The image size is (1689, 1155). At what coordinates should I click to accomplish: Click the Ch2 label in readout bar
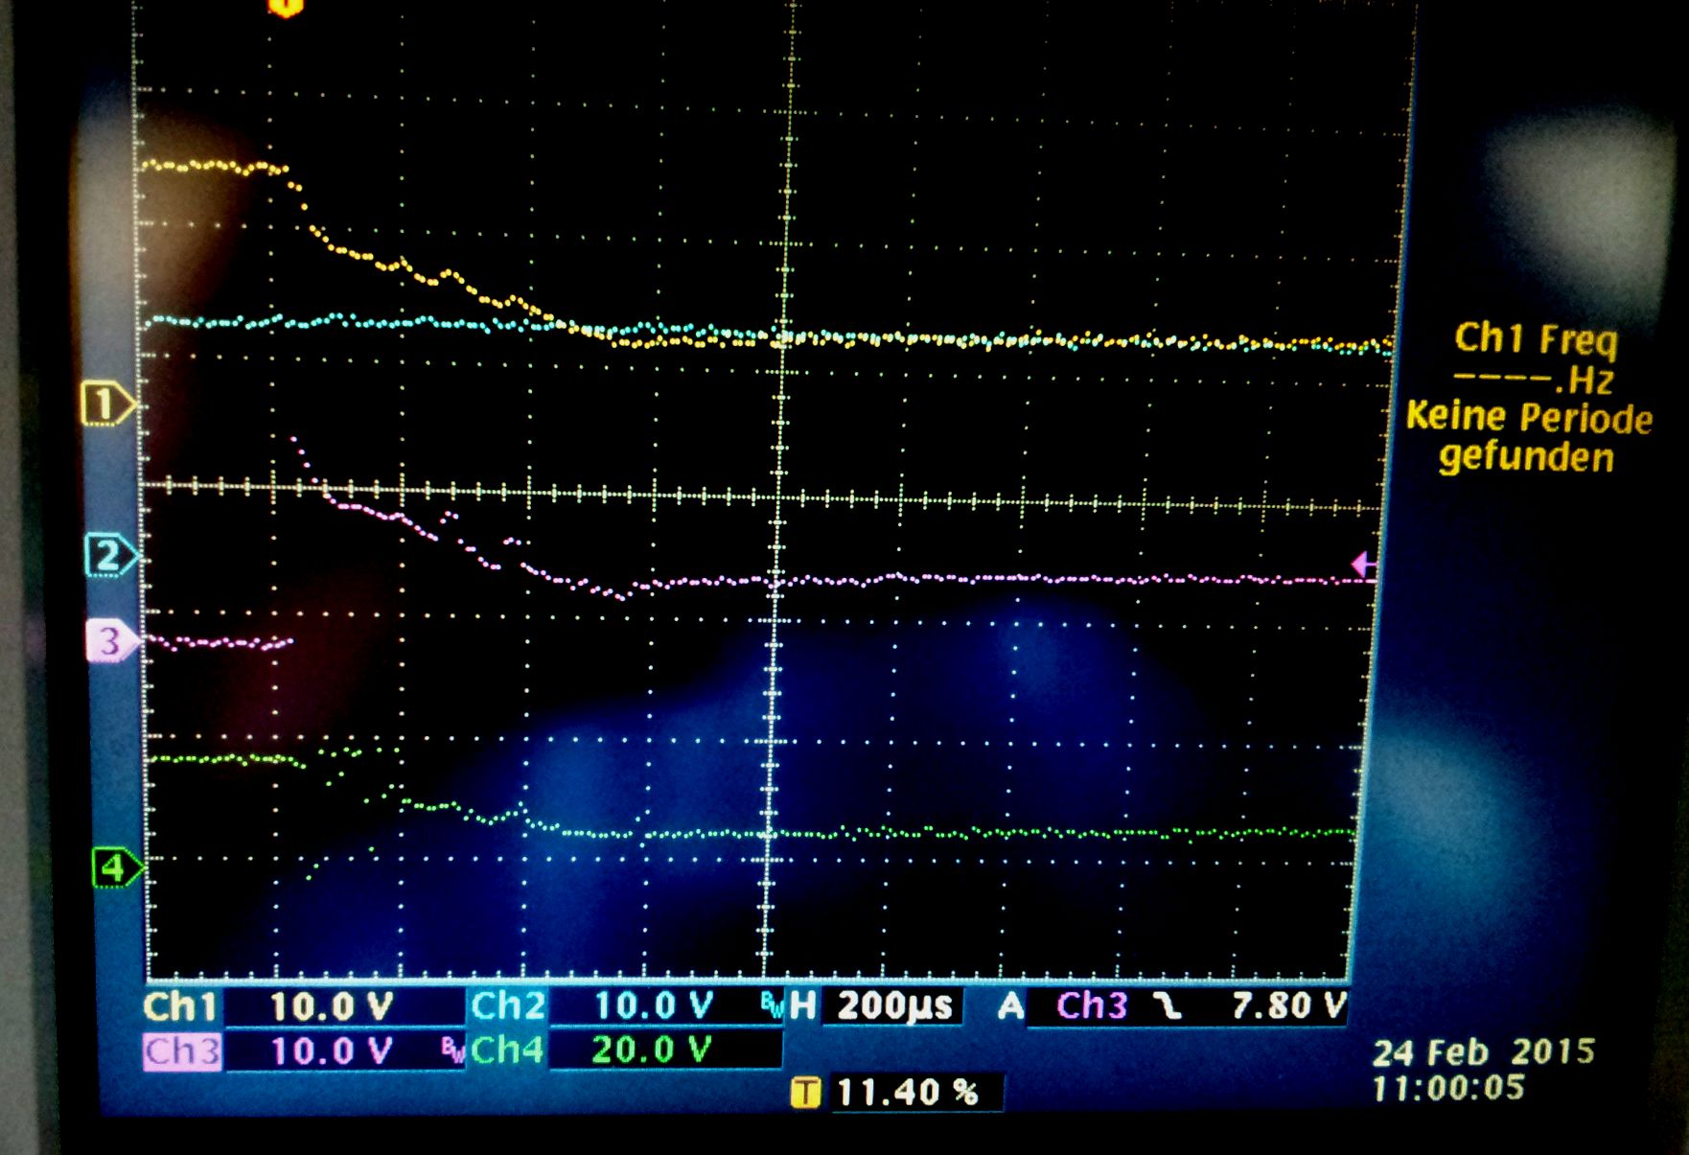click(507, 1006)
